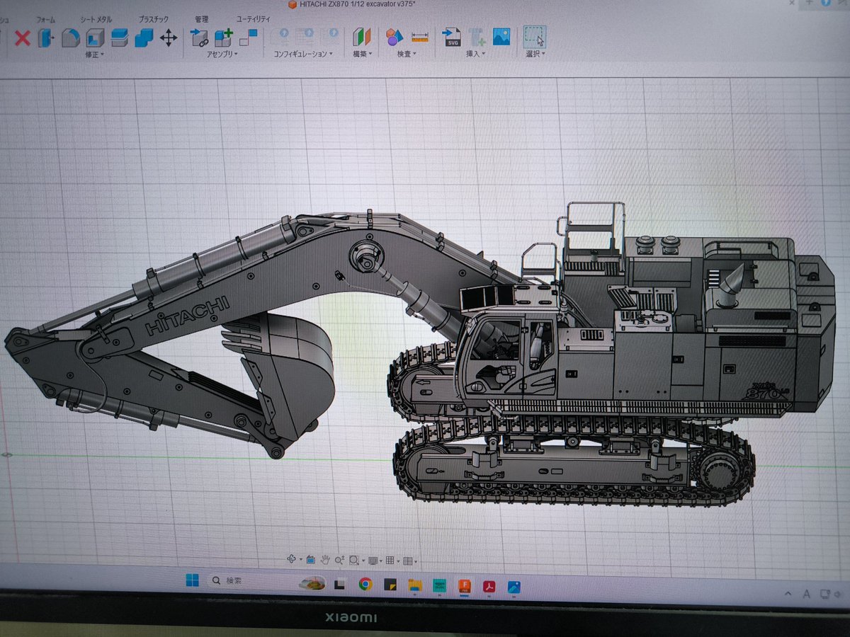Switch to Fusion from the taskbar

click(x=465, y=586)
